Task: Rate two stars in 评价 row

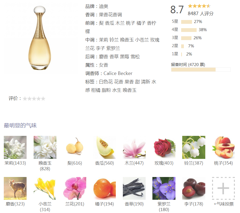Action: click(29, 99)
